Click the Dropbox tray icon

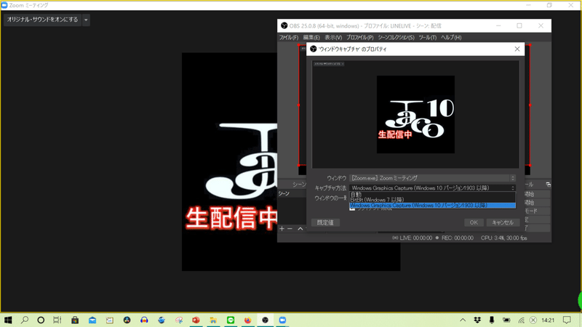click(477, 320)
